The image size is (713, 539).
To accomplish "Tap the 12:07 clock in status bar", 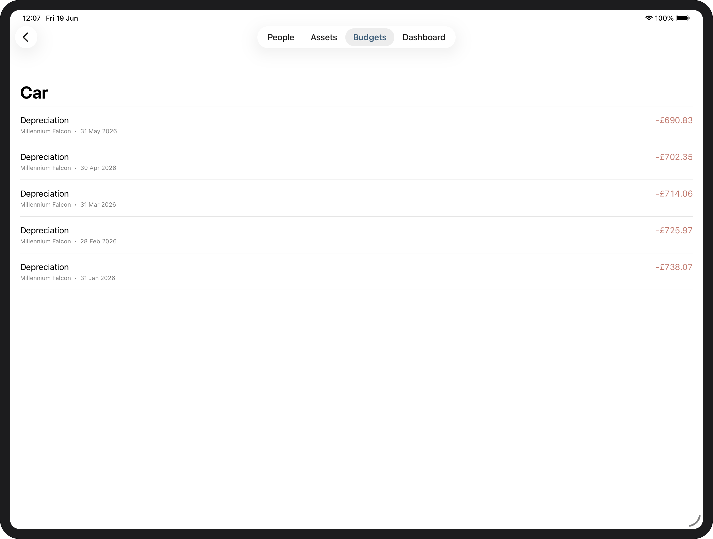I will (31, 18).
